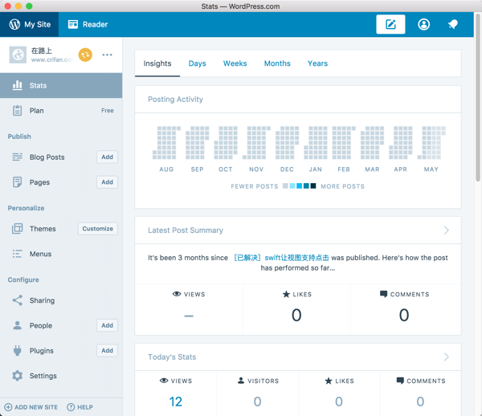Expand Latest Post Summary with chevron
Screen dimensions: 482x416
(x=447, y=230)
